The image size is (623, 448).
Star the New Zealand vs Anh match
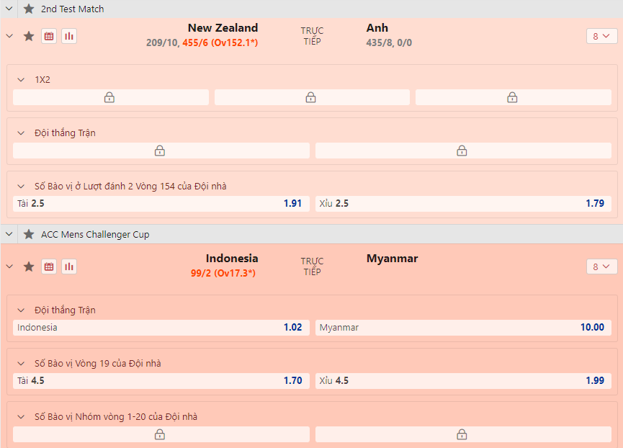[x=29, y=36]
